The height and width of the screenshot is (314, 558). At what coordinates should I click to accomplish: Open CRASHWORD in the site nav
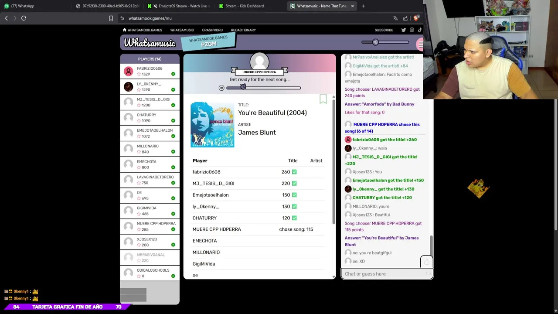point(212,30)
